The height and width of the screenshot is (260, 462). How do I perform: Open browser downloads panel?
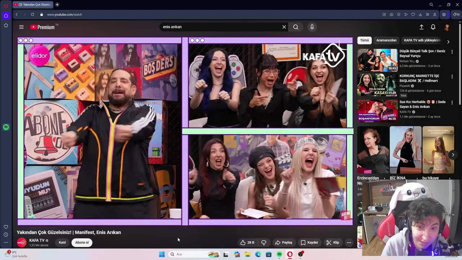(420, 14)
